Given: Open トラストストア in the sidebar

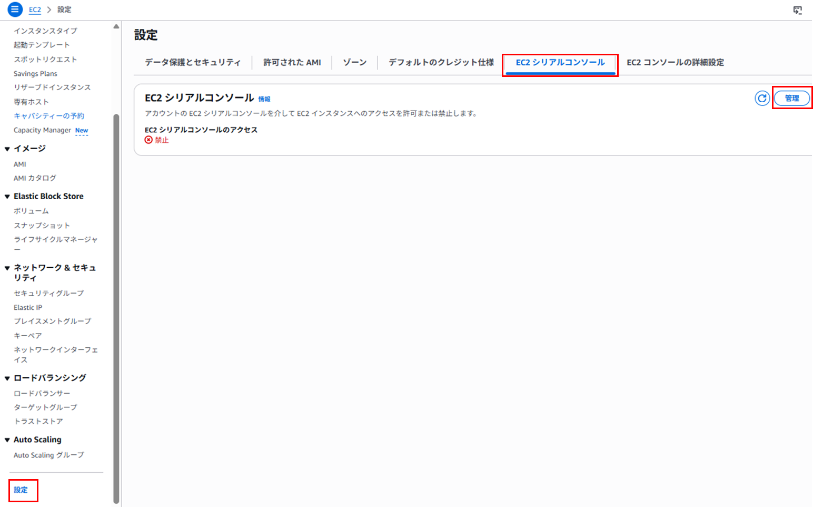Looking at the screenshot, I should pos(38,422).
